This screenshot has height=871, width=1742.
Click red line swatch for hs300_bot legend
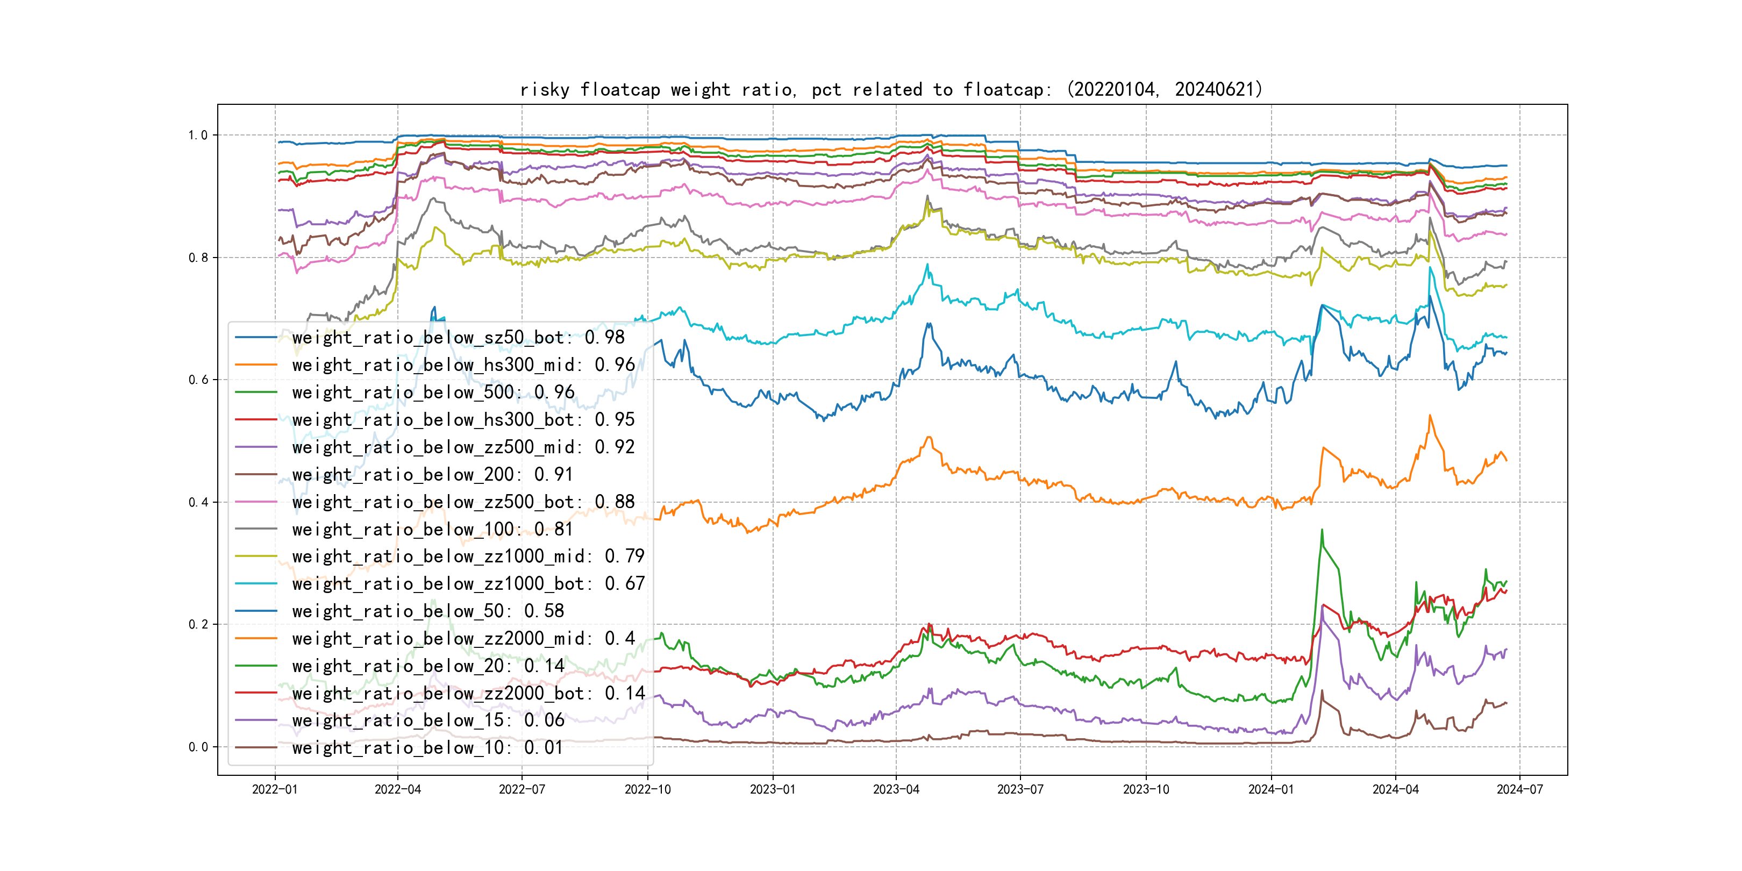click(255, 420)
